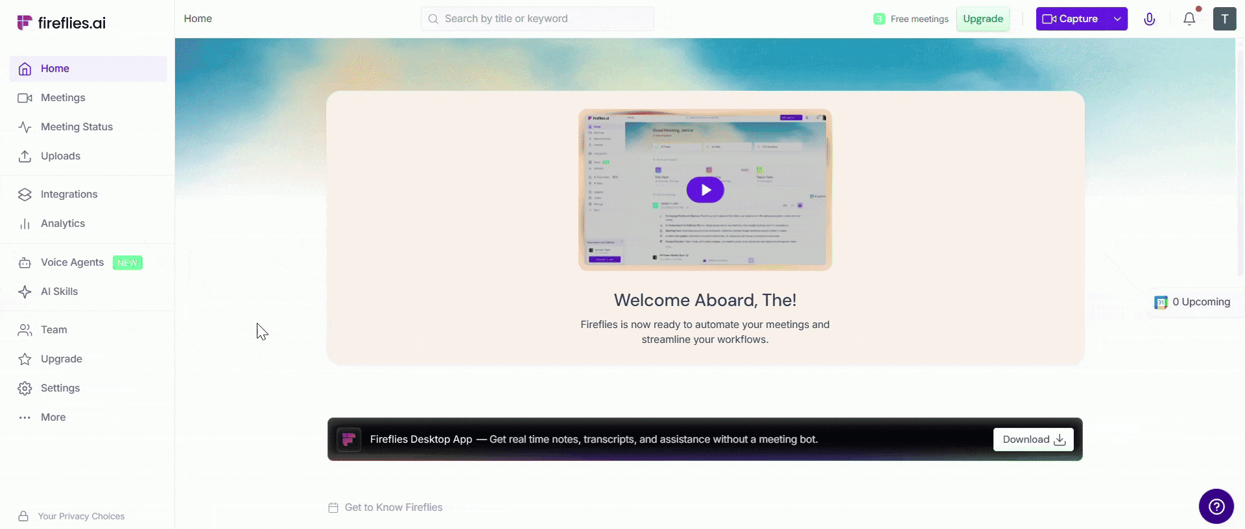Go to Meetings in the sidebar
1245x529 pixels.
(88, 98)
